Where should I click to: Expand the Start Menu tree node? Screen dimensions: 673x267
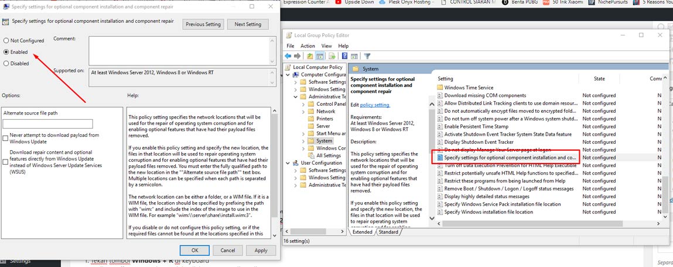click(x=303, y=133)
